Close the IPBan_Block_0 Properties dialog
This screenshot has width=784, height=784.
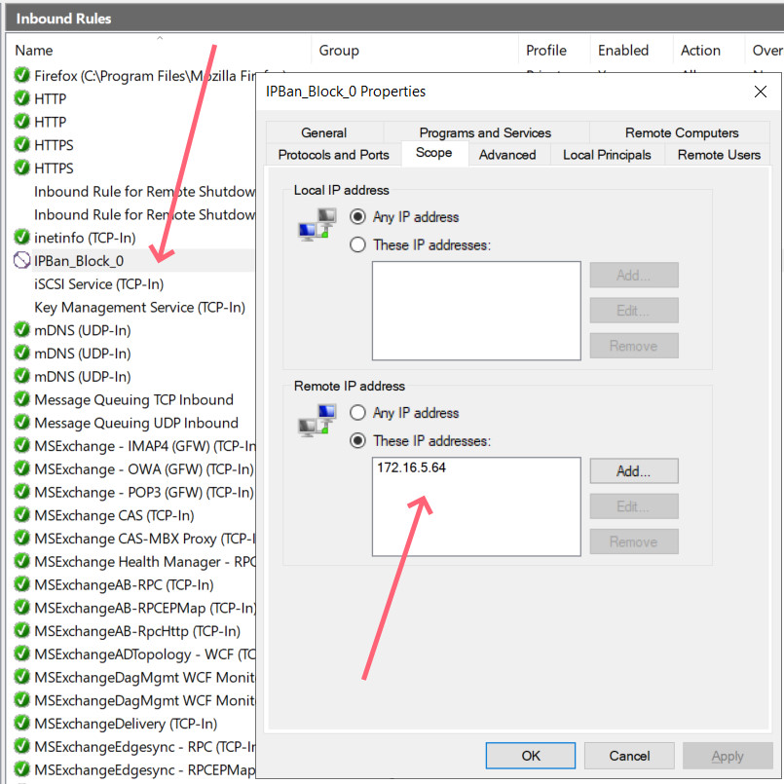[x=760, y=92]
